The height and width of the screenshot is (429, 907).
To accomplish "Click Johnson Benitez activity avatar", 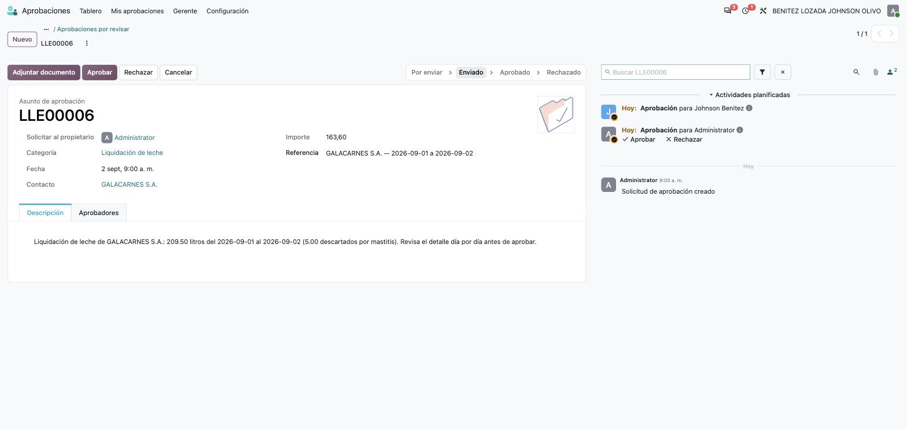I will 609,112.
